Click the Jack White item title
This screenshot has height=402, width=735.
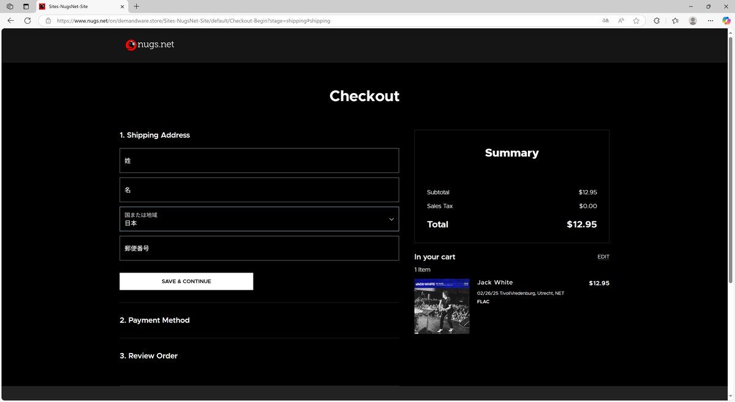[495, 283]
